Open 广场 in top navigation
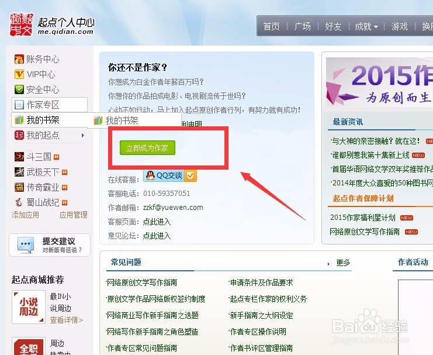Screen dimensions: 433x355 click(x=302, y=26)
